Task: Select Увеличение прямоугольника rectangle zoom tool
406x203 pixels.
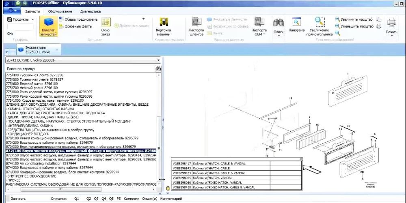Action: coord(319,26)
